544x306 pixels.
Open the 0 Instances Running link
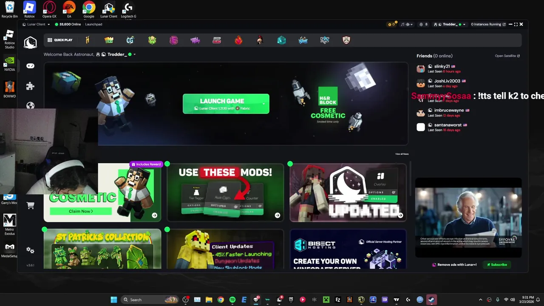tap(488, 24)
